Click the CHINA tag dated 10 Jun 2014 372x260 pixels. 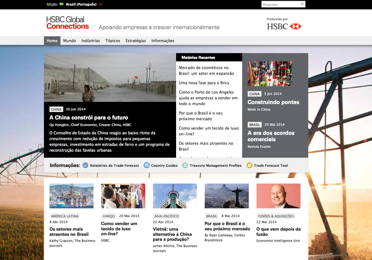[56, 109]
